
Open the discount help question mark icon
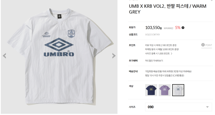click(x=183, y=28)
